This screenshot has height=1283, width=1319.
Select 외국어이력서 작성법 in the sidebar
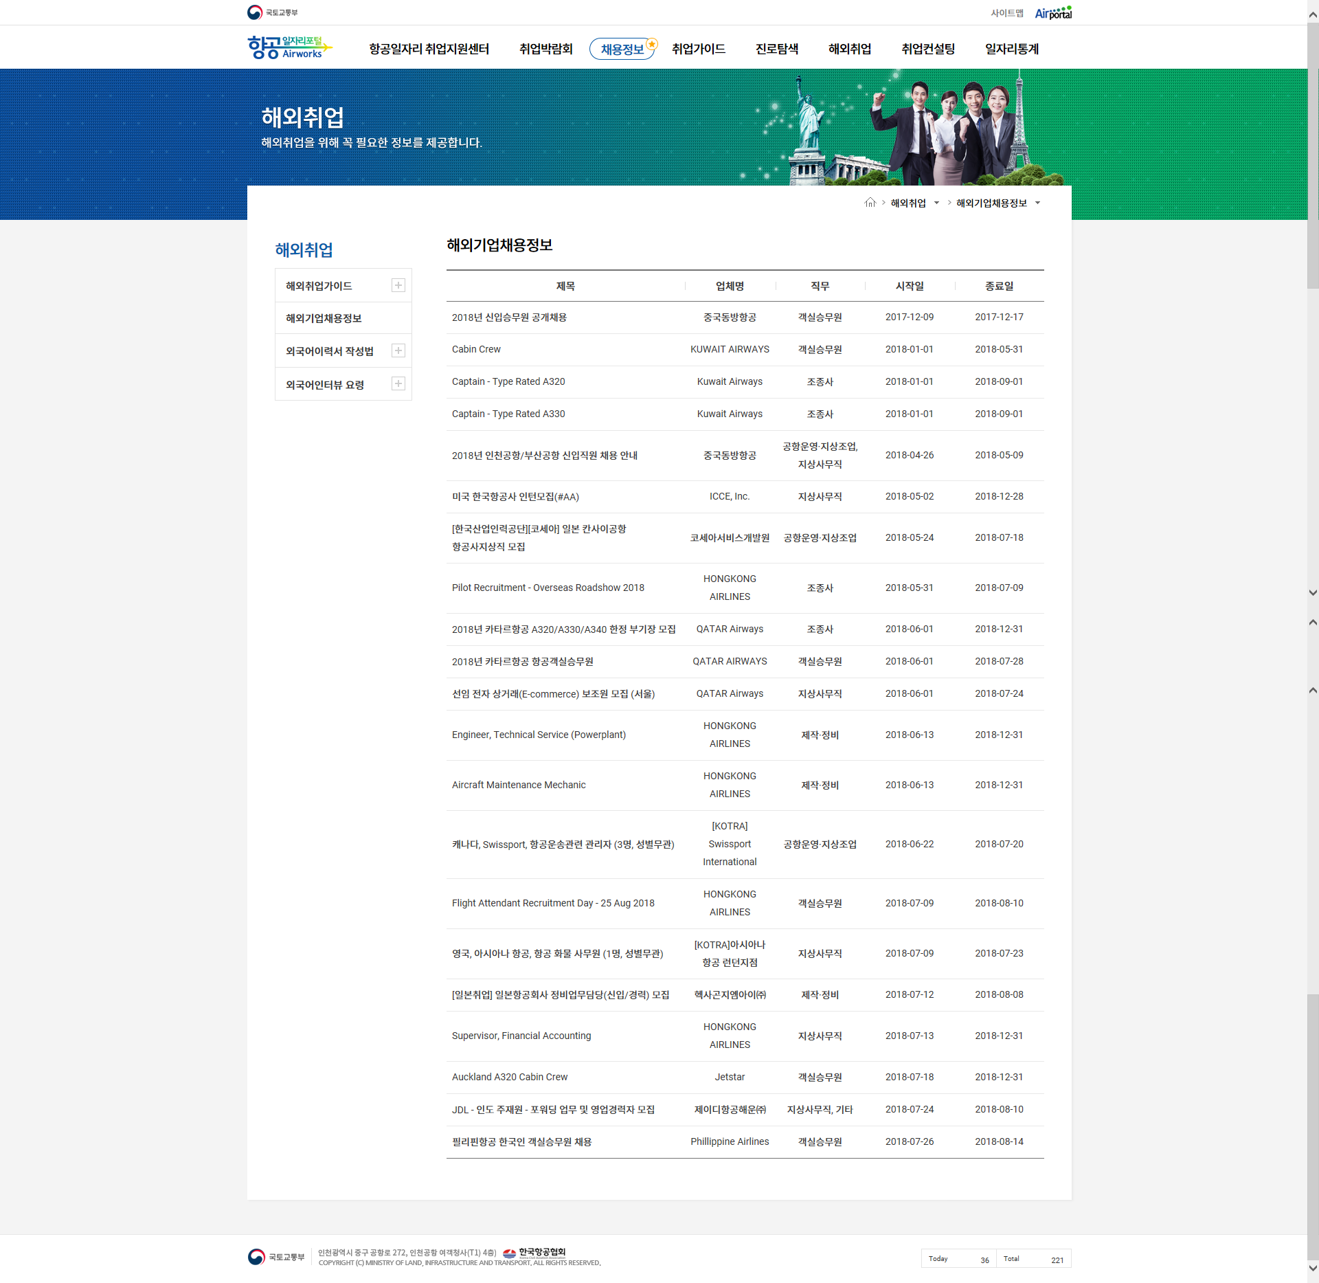pyautogui.click(x=330, y=351)
